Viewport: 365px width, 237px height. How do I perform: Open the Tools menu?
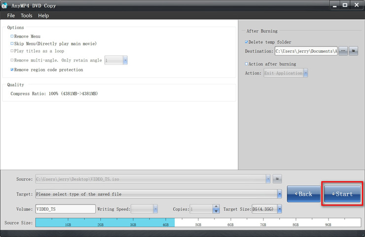(x=26, y=15)
